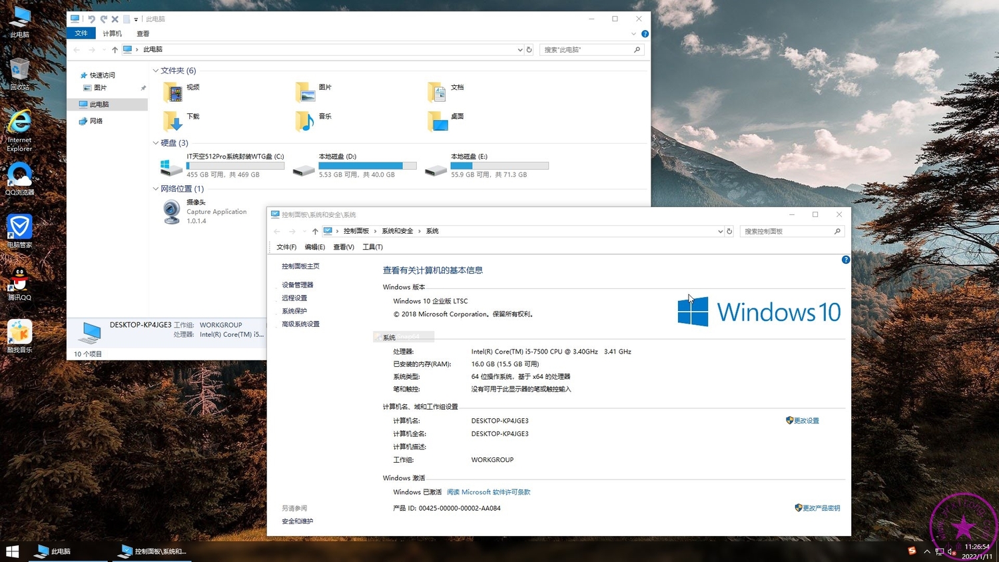The image size is (999, 562).
Task: Open the 音乐 folder
Action: pos(314,121)
